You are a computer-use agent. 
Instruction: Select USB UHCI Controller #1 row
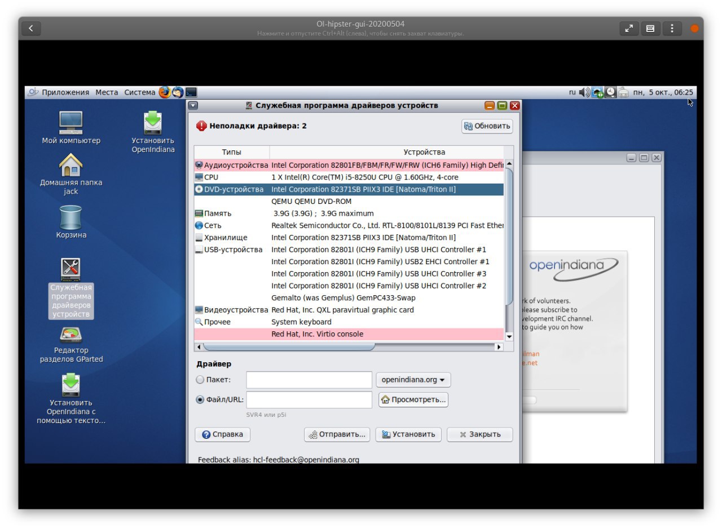tap(349, 250)
